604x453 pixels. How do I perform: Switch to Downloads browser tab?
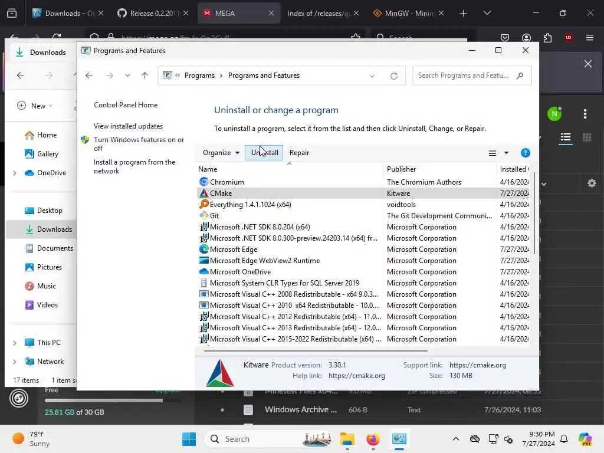point(68,13)
